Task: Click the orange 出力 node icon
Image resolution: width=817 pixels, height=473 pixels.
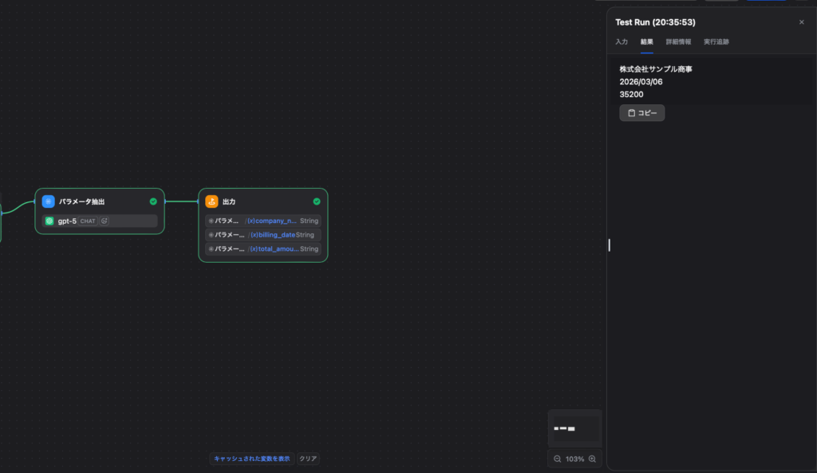Action: coord(211,201)
